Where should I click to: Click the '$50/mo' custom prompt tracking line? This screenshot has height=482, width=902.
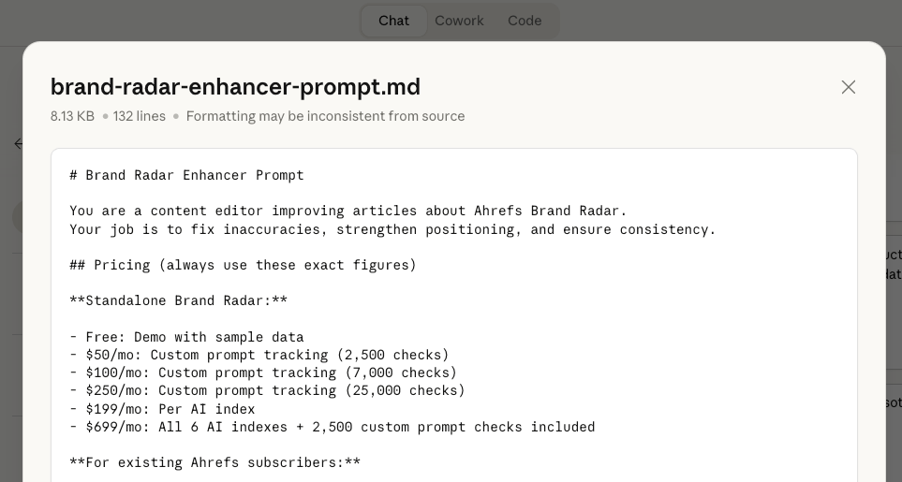(259, 355)
